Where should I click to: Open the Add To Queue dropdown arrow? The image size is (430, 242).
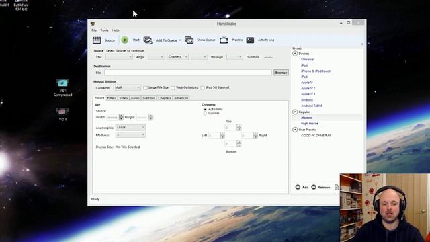click(180, 40)
